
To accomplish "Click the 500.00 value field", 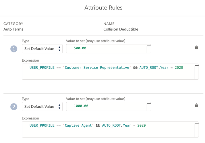I will tap(109, 49).
